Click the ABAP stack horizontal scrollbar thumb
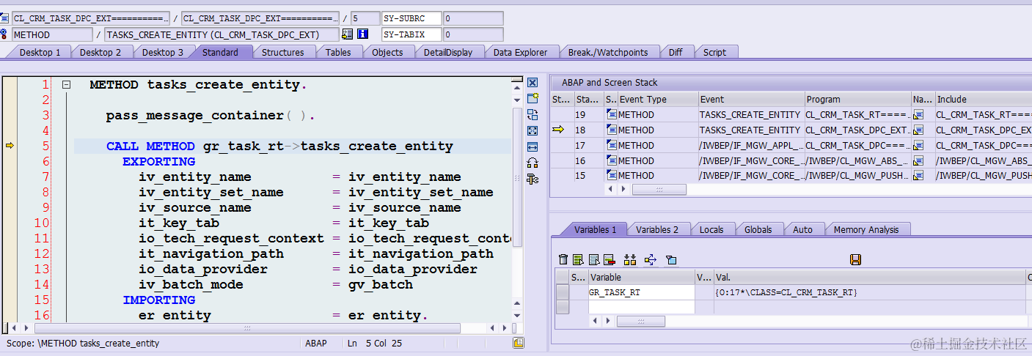This screenshot has height=356, width=1032. coord(659,189)
